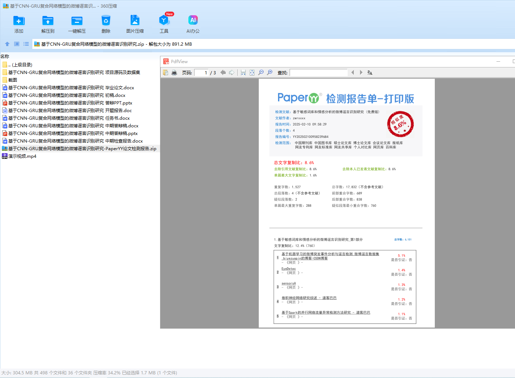Zoom in on the PDF preview

(270, 73)
